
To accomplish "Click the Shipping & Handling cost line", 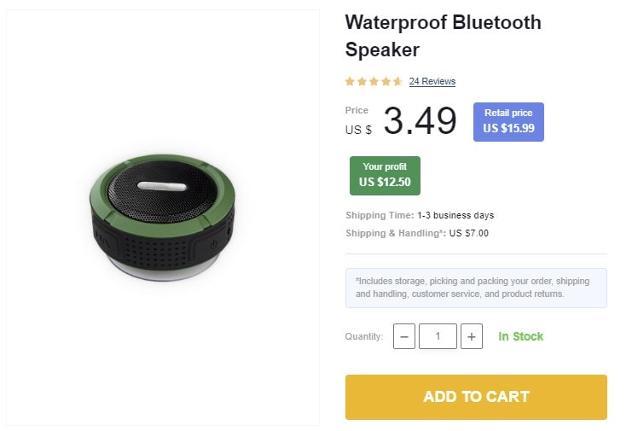I will 417,233.
